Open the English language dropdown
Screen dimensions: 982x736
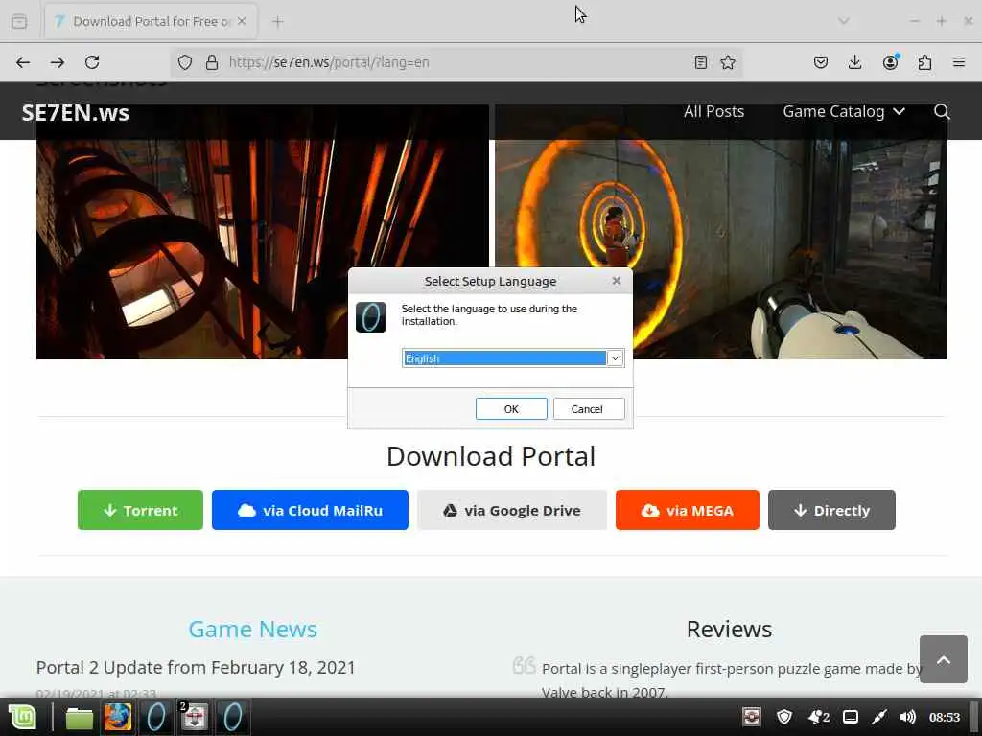[x=513, y=358]
